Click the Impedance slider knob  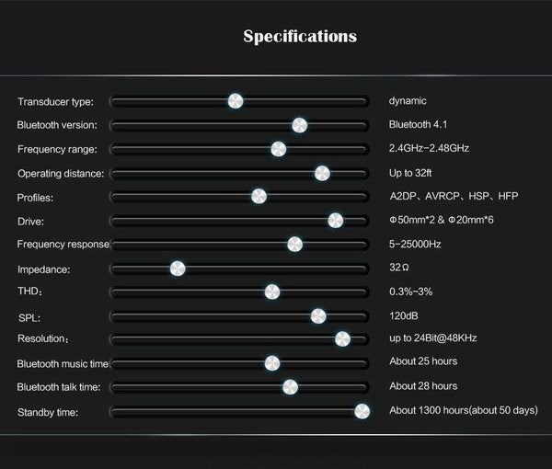coord(178,269)
